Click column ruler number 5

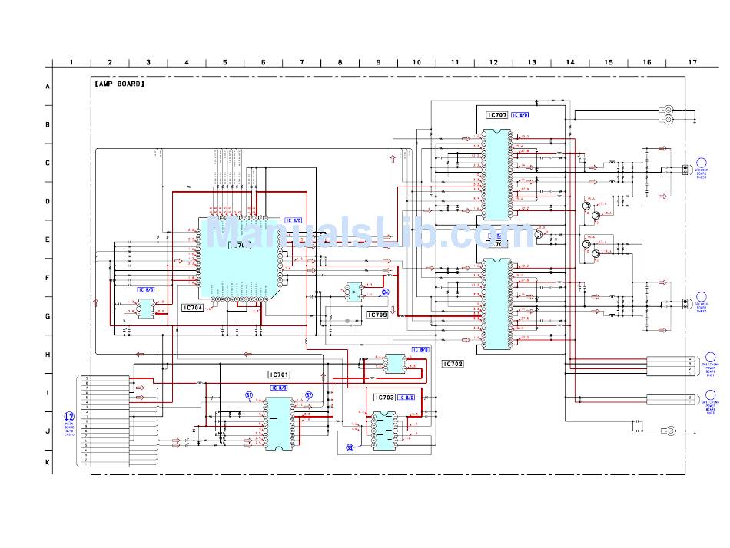225,62
